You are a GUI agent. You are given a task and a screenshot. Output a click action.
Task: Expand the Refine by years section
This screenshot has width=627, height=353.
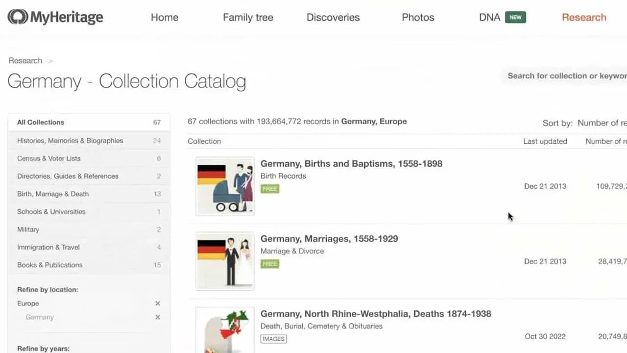tap(43, 348)
